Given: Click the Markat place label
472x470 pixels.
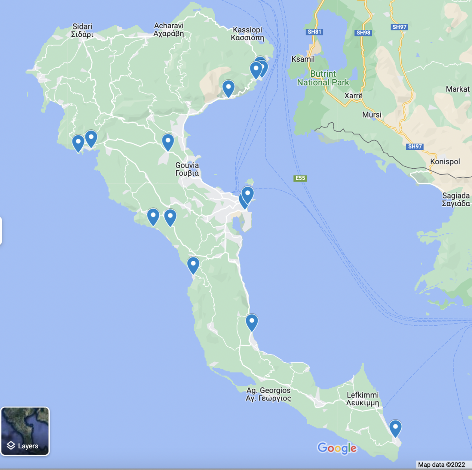Looking at the screenshot, I should (x=457, y=89).
